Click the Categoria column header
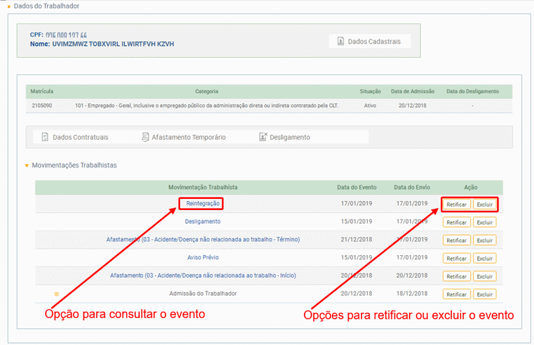The height and width of the screenshot is (345, 534). point(207,91)
